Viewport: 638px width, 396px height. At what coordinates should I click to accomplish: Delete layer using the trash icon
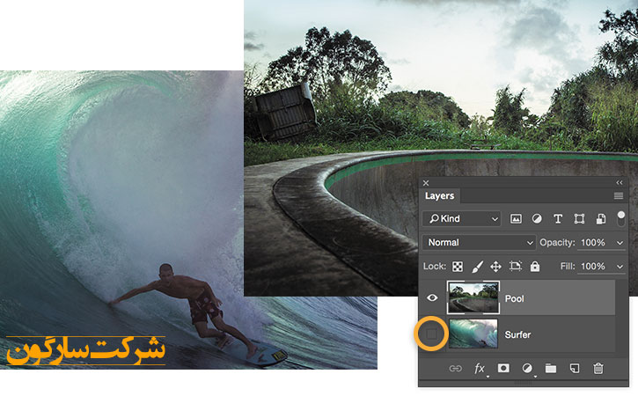coord(598,369)
